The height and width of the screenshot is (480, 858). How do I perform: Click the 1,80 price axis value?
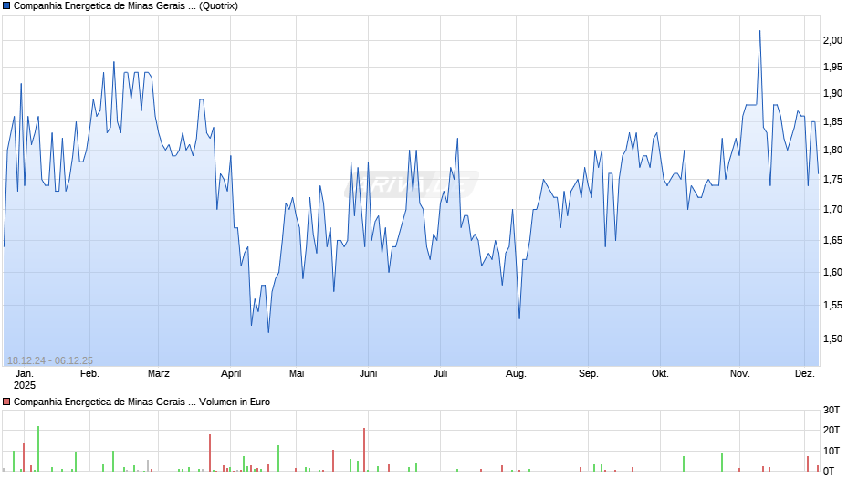[832, 150]
